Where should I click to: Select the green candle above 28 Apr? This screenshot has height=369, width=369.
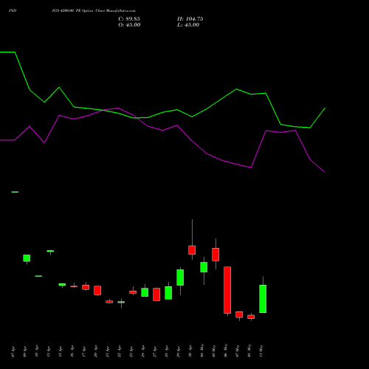(168, 293)
